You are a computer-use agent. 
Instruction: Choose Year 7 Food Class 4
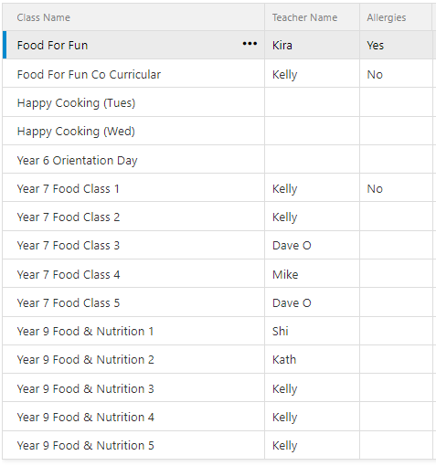pos(69,275)
